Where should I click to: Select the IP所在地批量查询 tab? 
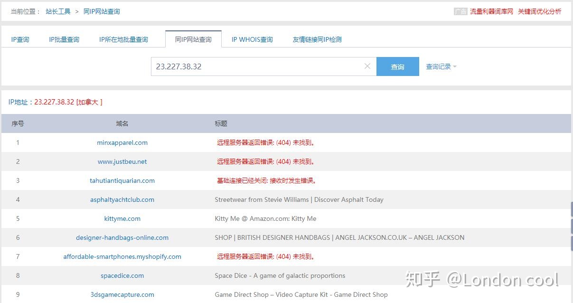(123, 39)
